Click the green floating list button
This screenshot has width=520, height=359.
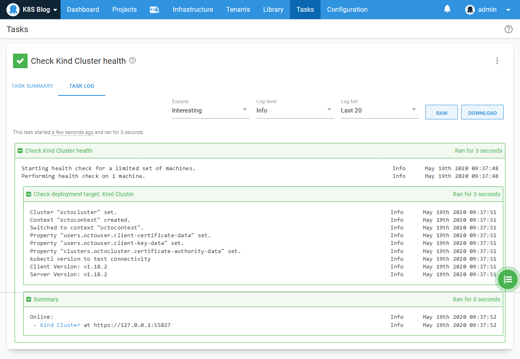pyautogui.click(x=507, y=279)
